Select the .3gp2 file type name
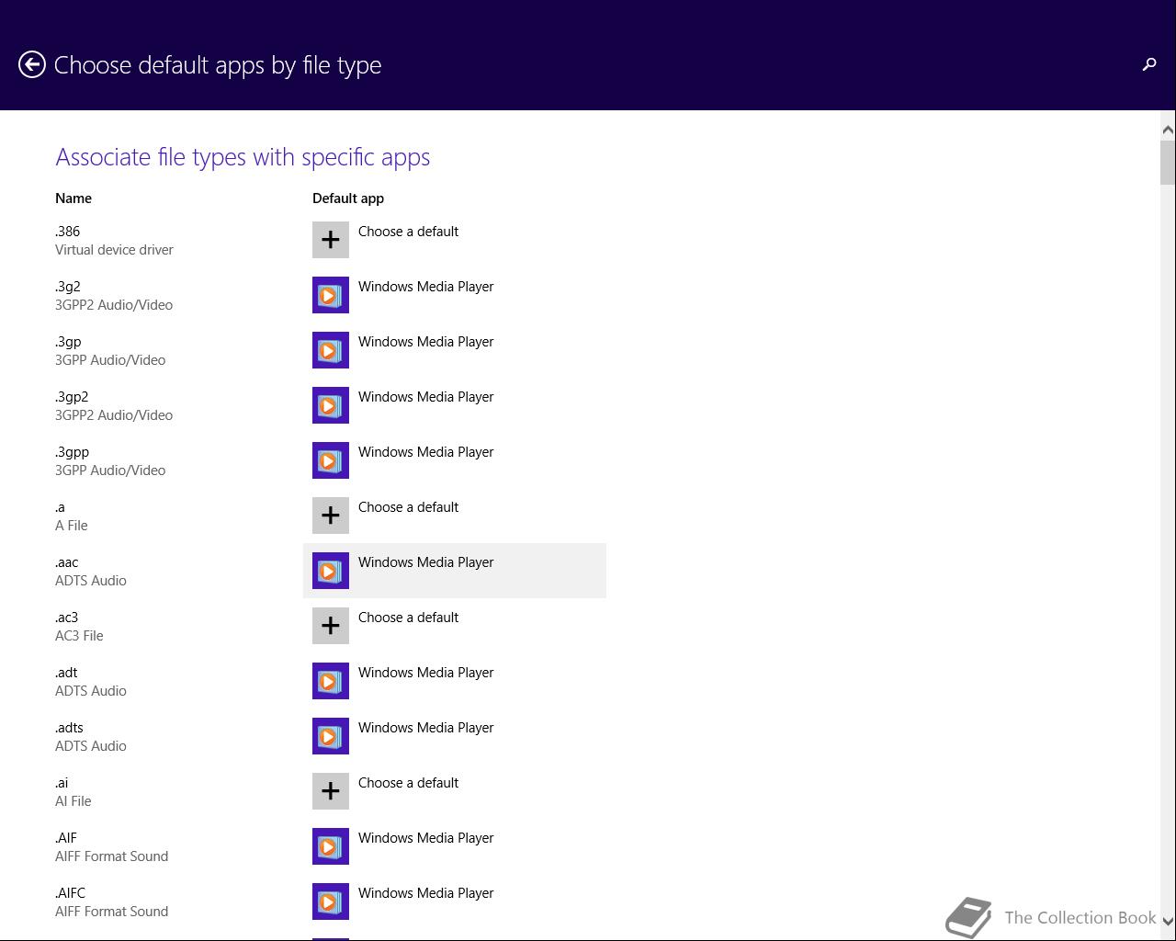This screenshot has height=941, width=1176. point(72,397)
